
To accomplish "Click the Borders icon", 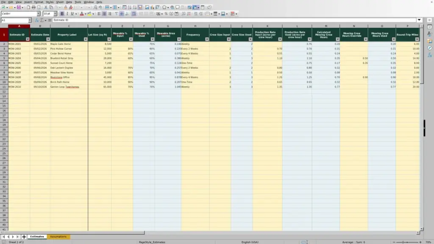I will coord(207,14).
